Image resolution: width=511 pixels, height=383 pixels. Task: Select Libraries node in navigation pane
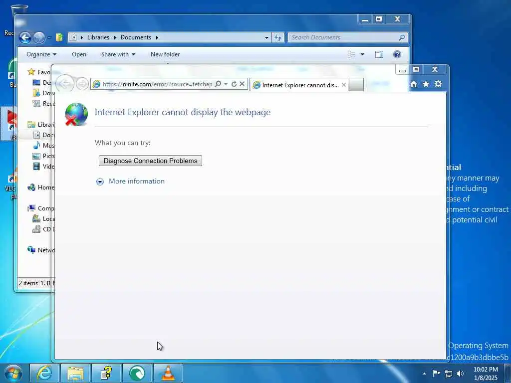[x=41, y=124]
